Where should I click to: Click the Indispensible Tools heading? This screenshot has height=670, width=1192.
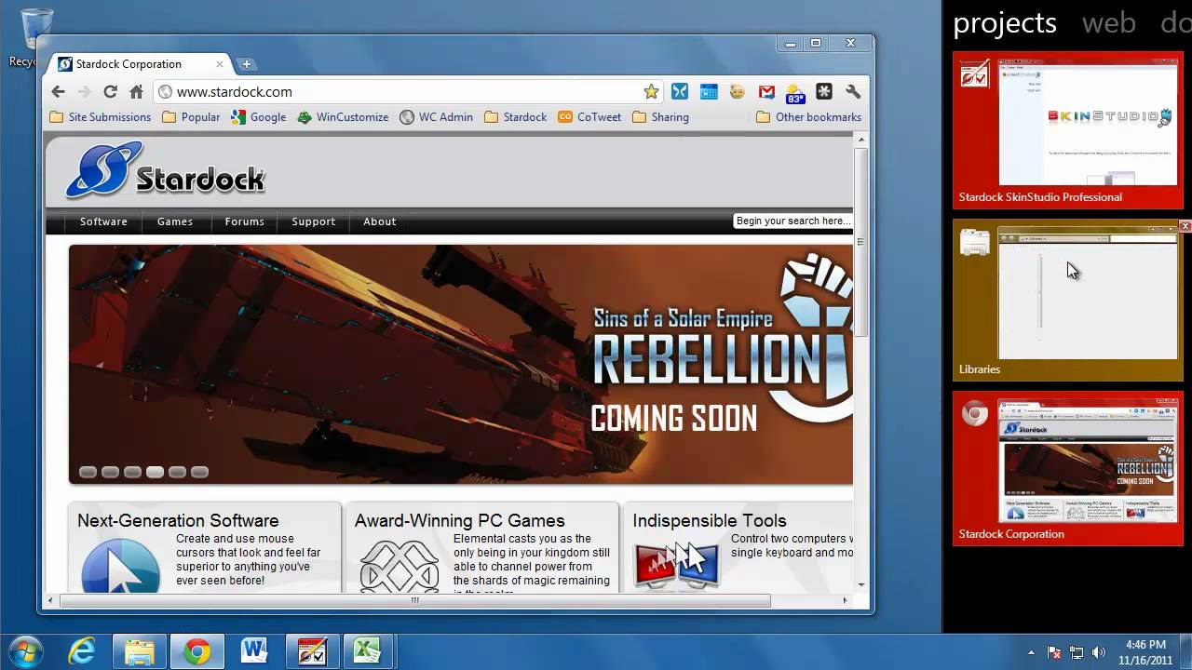(710, 521)
